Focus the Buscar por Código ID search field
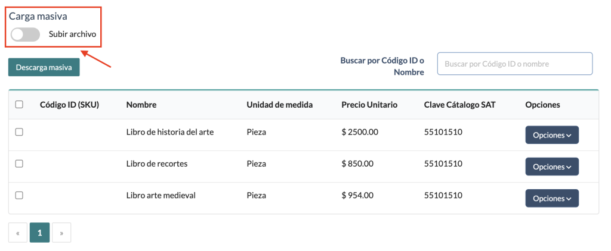The width and height of the screenshot is (611, 251). click(x=514, y=64)
